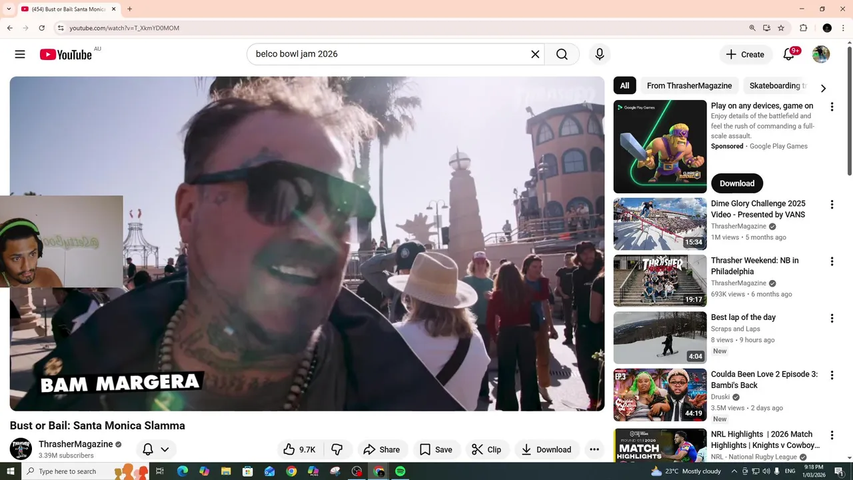Go to YouTube home via logo
853x480 pixels.
coord(65,54)
